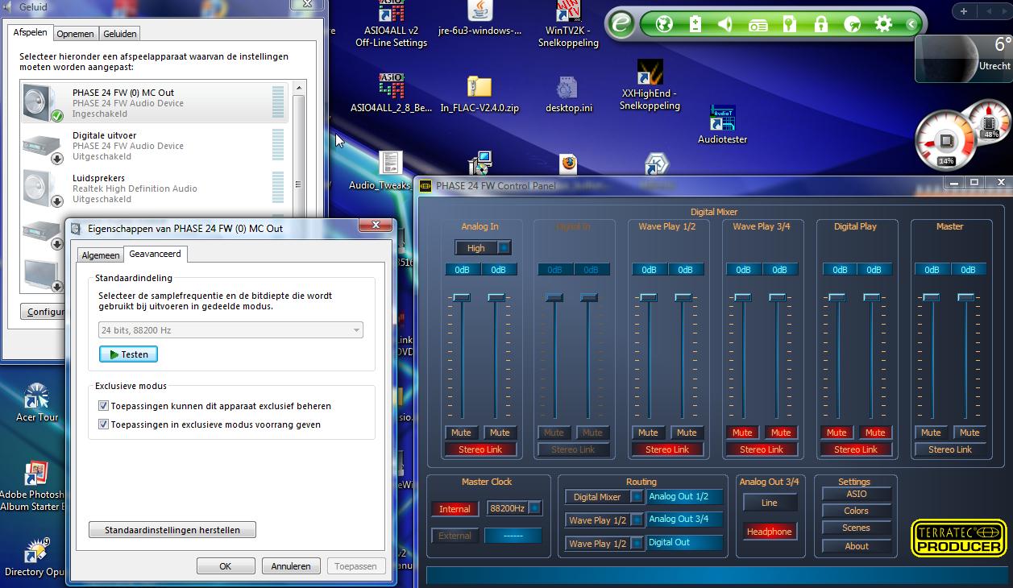1013x588 pixels.
Task: Select the ASIO4ALL_2_8_Be installer desktop icon
Action: tap(392, 93)
